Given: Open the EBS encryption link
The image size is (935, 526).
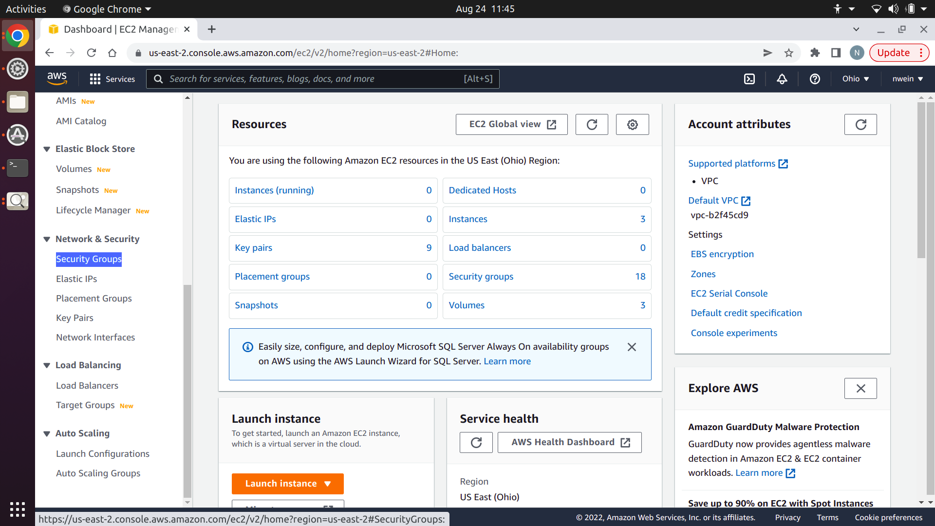Looking at the screenshot, I should [722, 254].
